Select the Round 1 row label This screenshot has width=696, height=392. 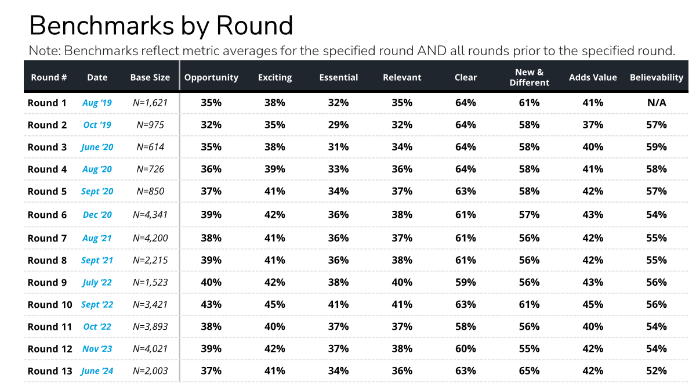pos(47,103)
